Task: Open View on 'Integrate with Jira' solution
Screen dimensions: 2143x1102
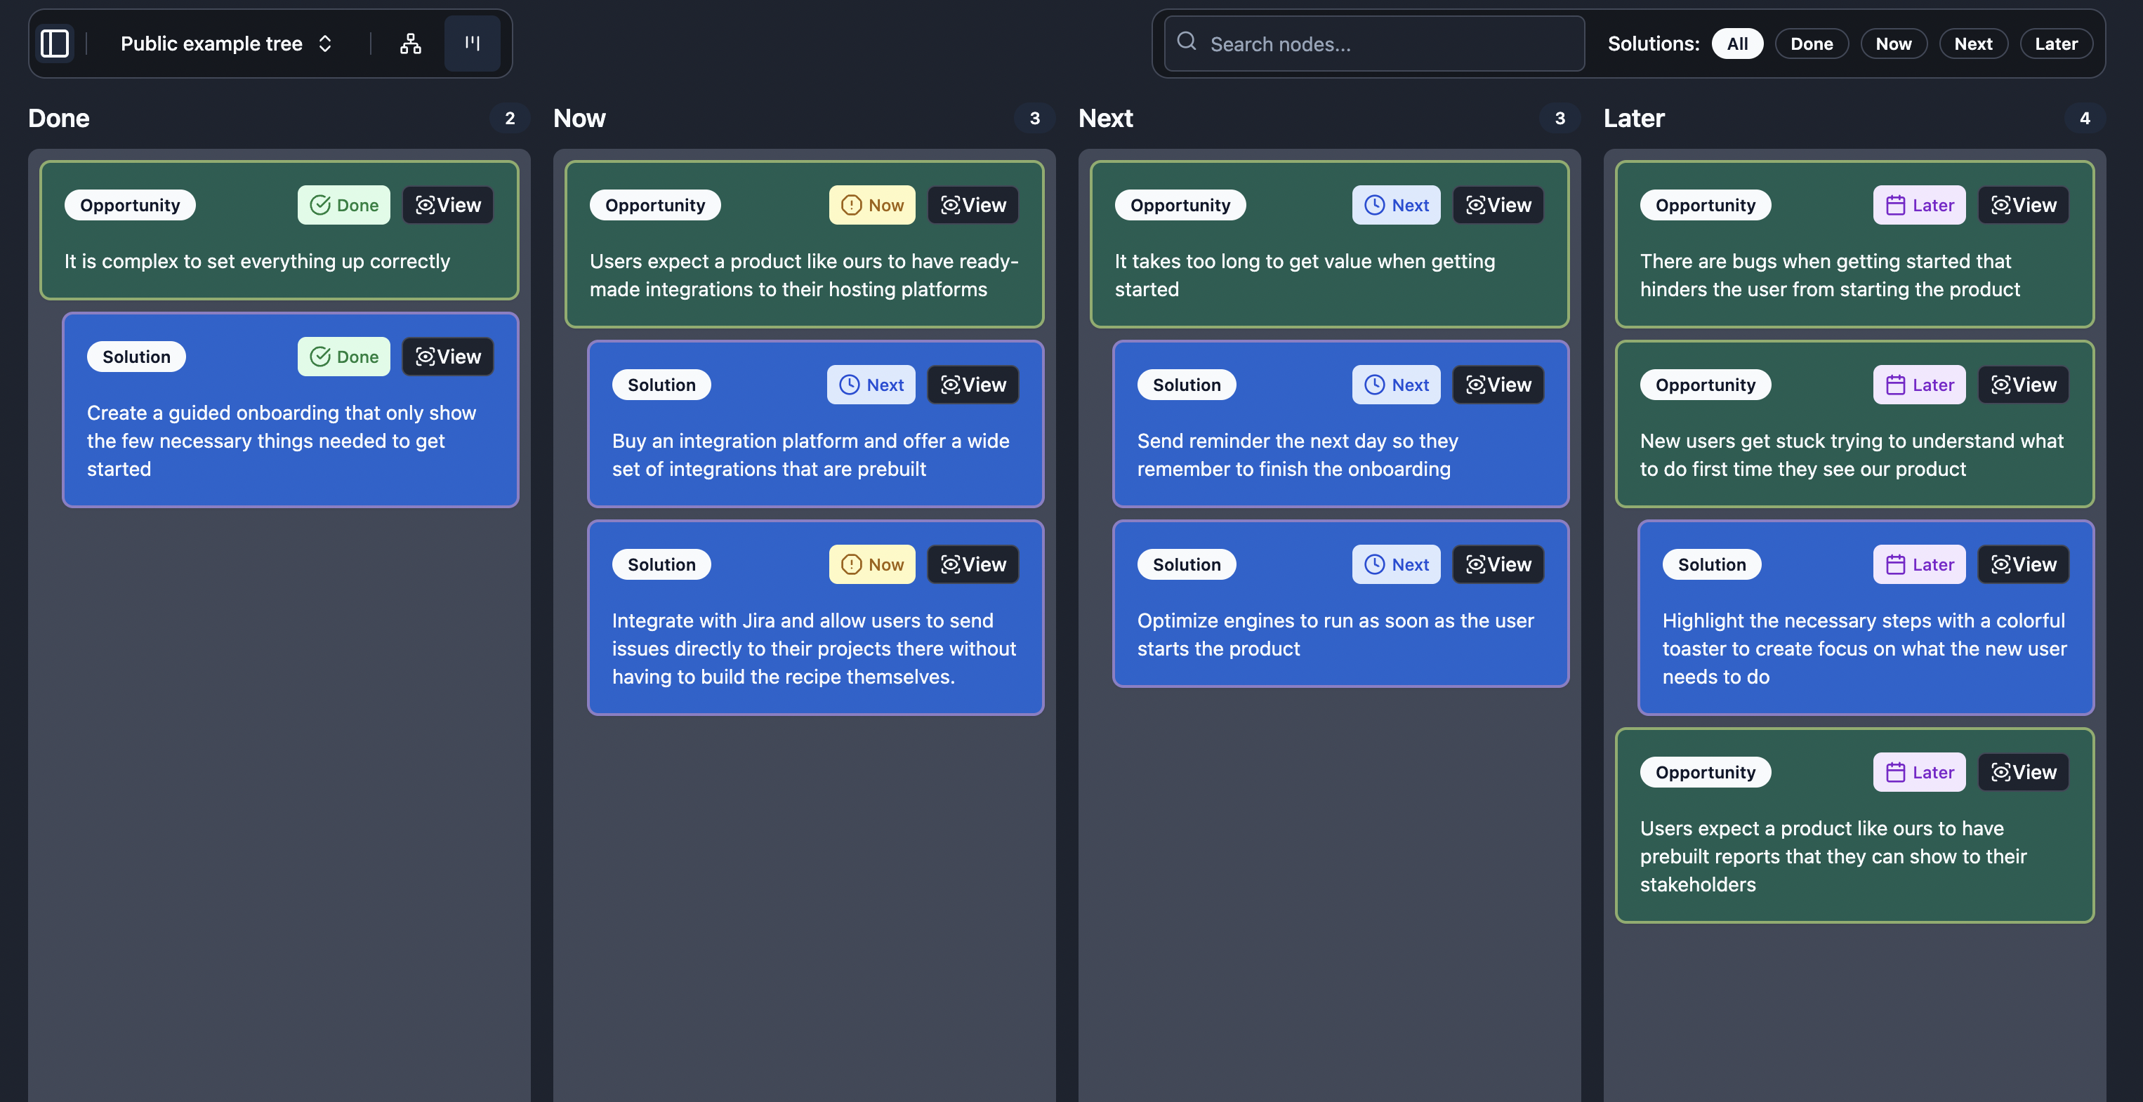Action: pos(972,564)
